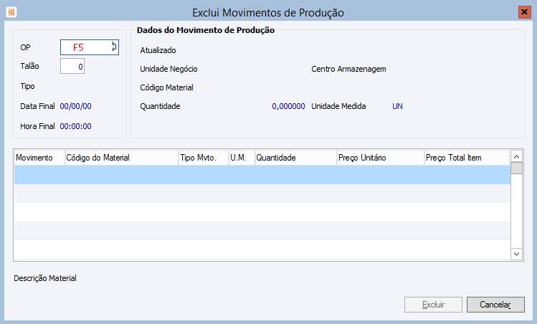Select the Preço Total Item column header
This screenshot has height=324, width=537.
pyautogui.click(x=466, y=157)
